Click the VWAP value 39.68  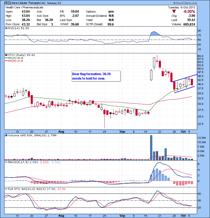point(75,24)
